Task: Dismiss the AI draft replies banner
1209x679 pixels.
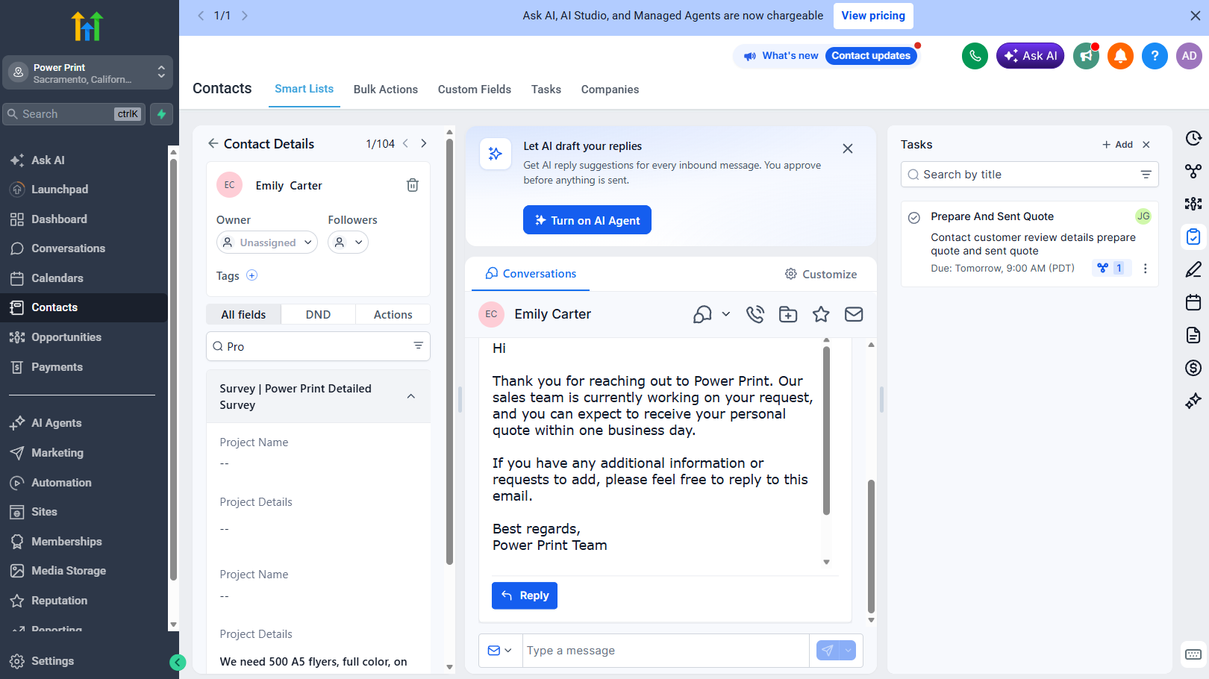Action: pyautogui.click(x=848, y=148)
